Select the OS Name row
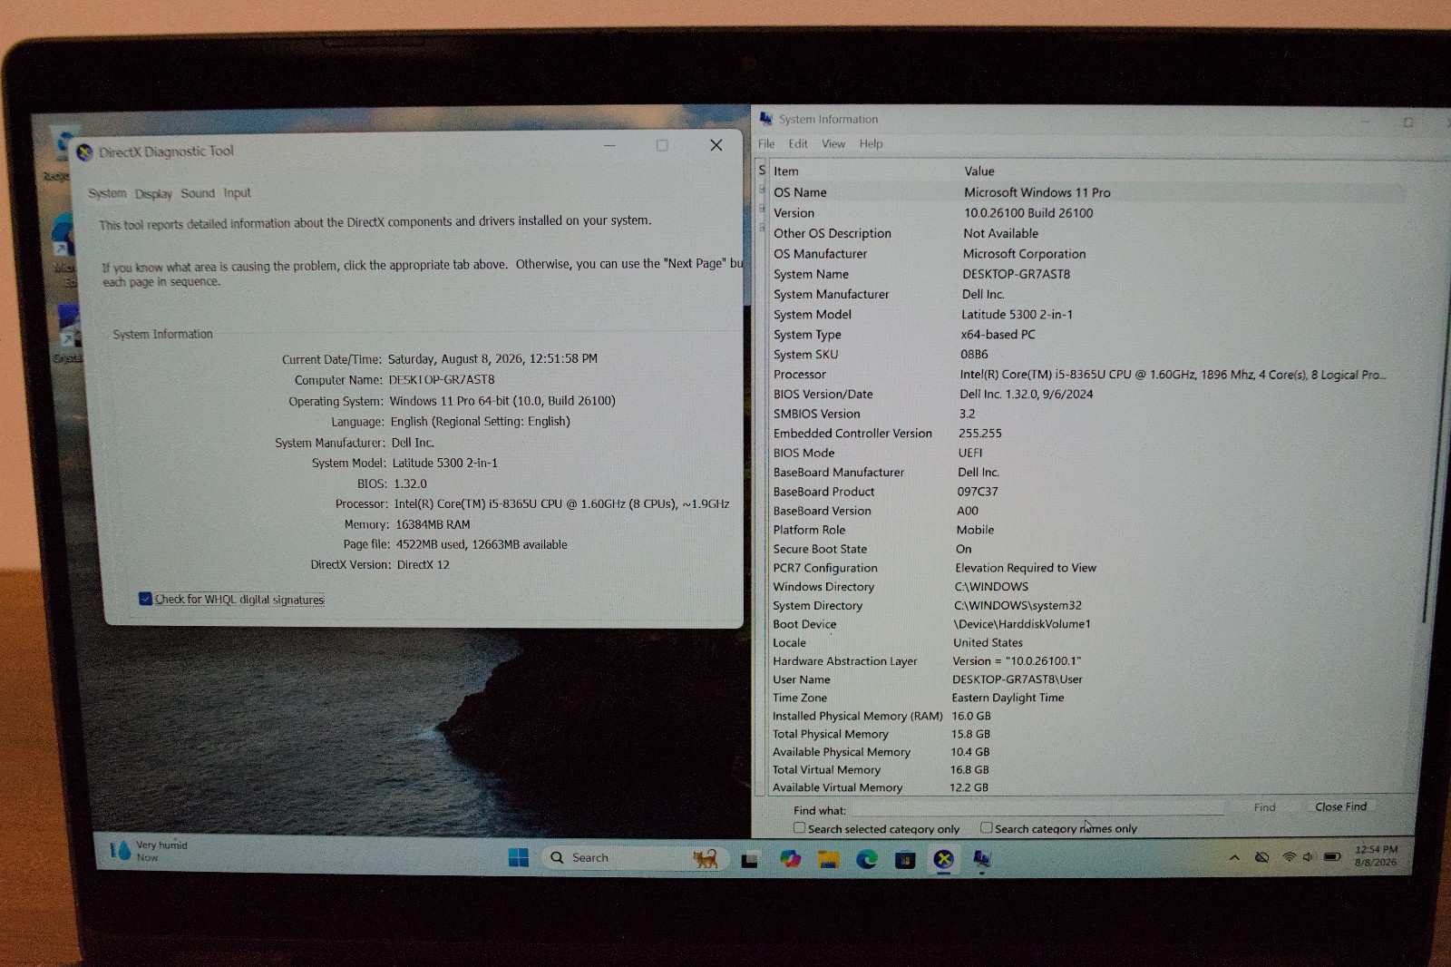 (x=1088, y=192)
